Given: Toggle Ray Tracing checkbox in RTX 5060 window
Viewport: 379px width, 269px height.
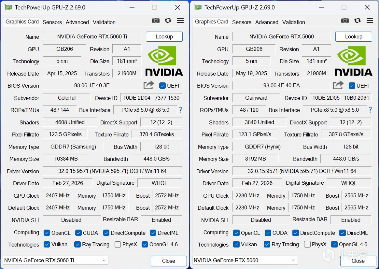Looking at the screenshot, I should tap(267, 244).
